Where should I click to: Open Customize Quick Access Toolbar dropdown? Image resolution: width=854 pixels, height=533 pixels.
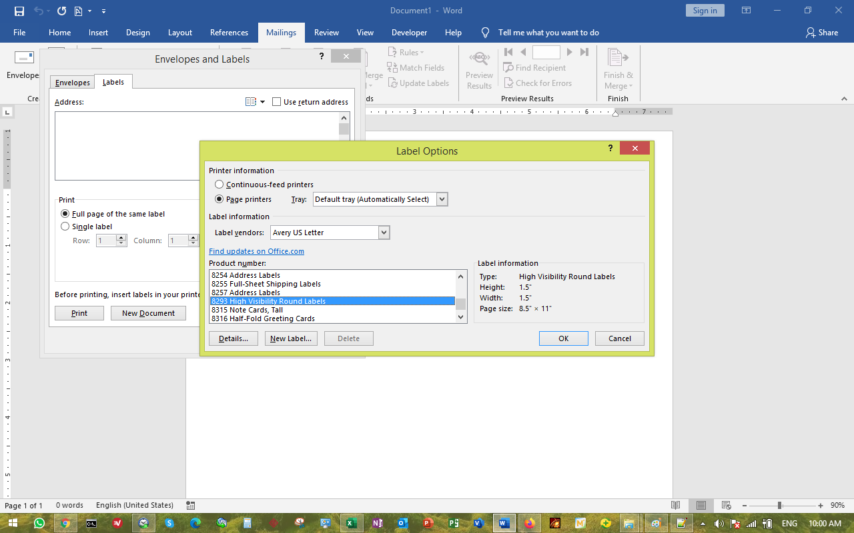coord(104,11)
